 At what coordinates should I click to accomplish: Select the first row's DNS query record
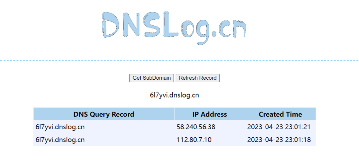tap(60, 127)
